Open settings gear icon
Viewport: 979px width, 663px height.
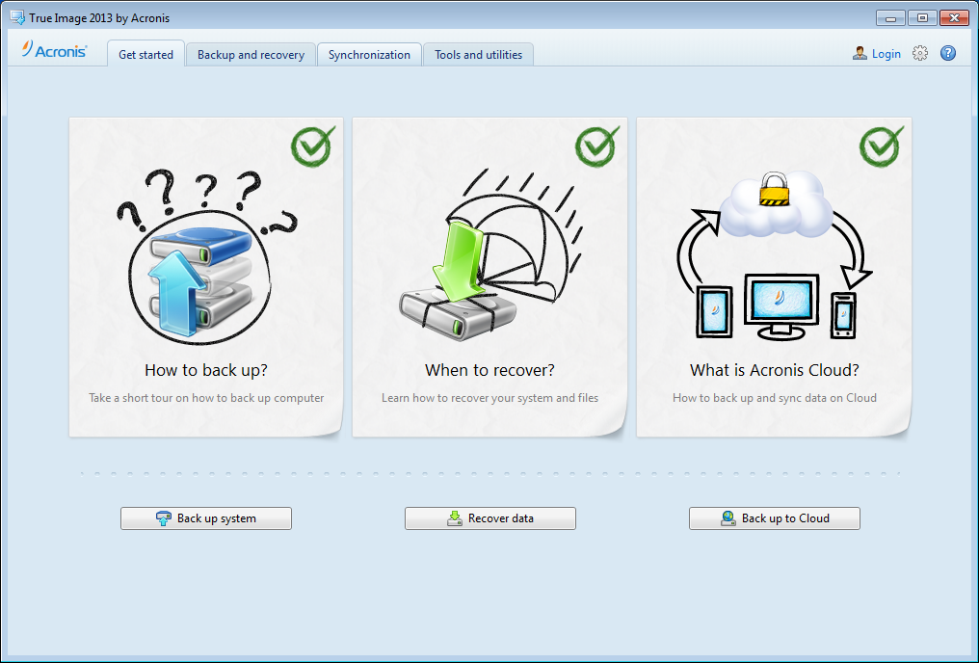click(919, 53)
